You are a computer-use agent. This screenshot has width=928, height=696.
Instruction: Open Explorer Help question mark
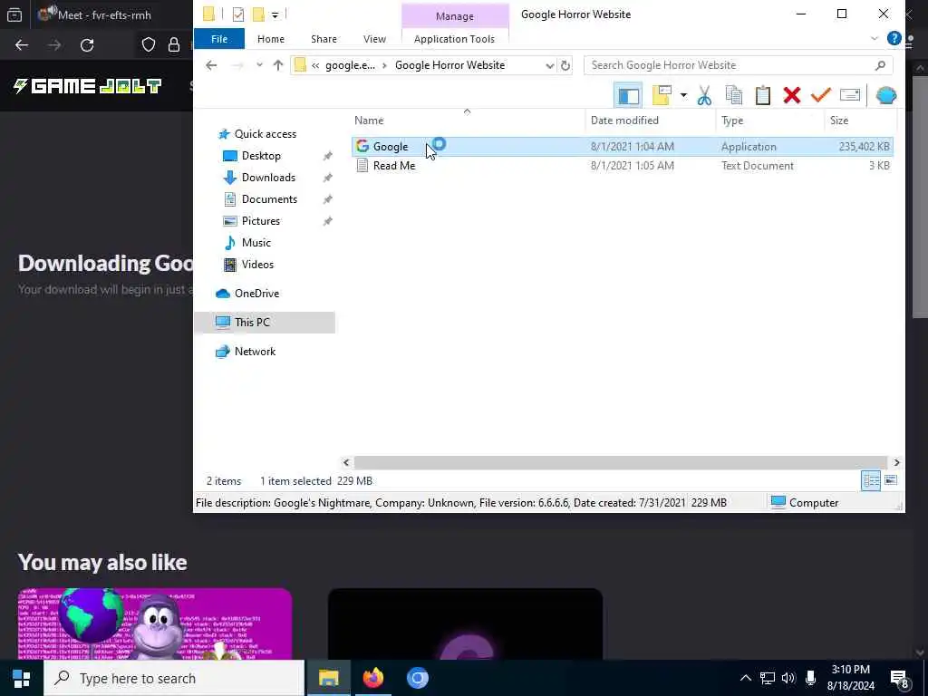pyautogui.click(x=894, y=39)
